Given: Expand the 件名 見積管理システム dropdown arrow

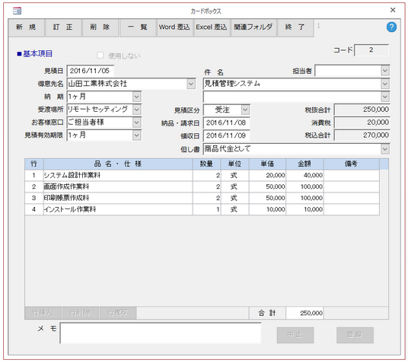Looking at the screenshot, I should click(x=385, y=84).
